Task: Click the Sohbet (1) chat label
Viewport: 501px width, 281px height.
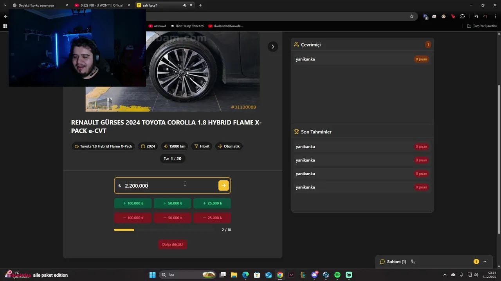Action: [x=396, y=261]
